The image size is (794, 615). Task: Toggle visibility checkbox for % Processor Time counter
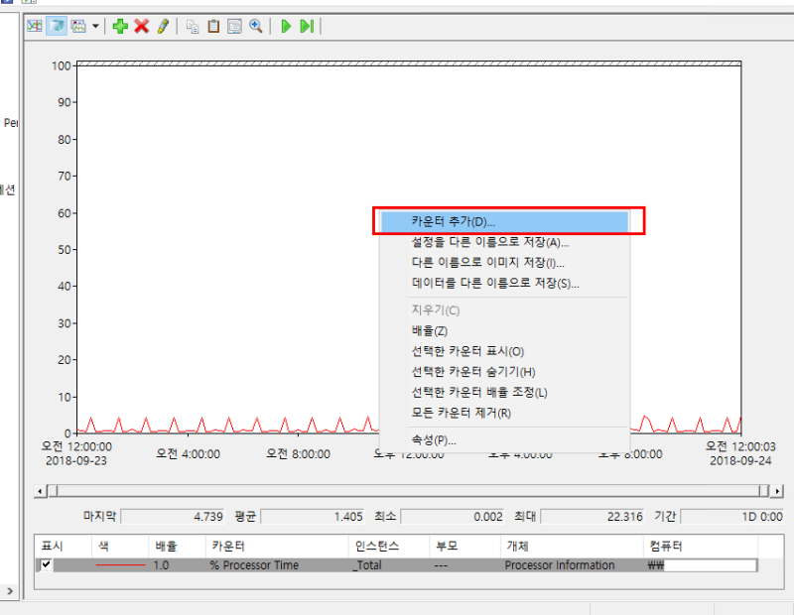point(45,565)
